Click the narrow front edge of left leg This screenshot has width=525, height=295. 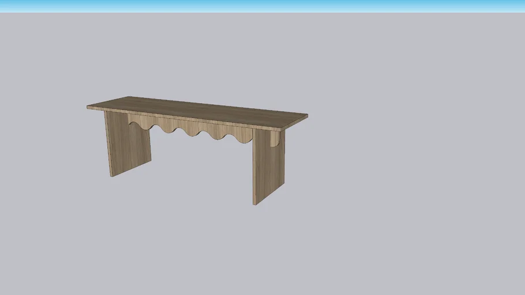tap(108, 144)
